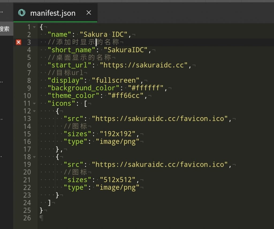This screenshot has width=274, height=229.
Task: Collapse the root object using line 1 fold arrow
Action: (x=34, y=27)
